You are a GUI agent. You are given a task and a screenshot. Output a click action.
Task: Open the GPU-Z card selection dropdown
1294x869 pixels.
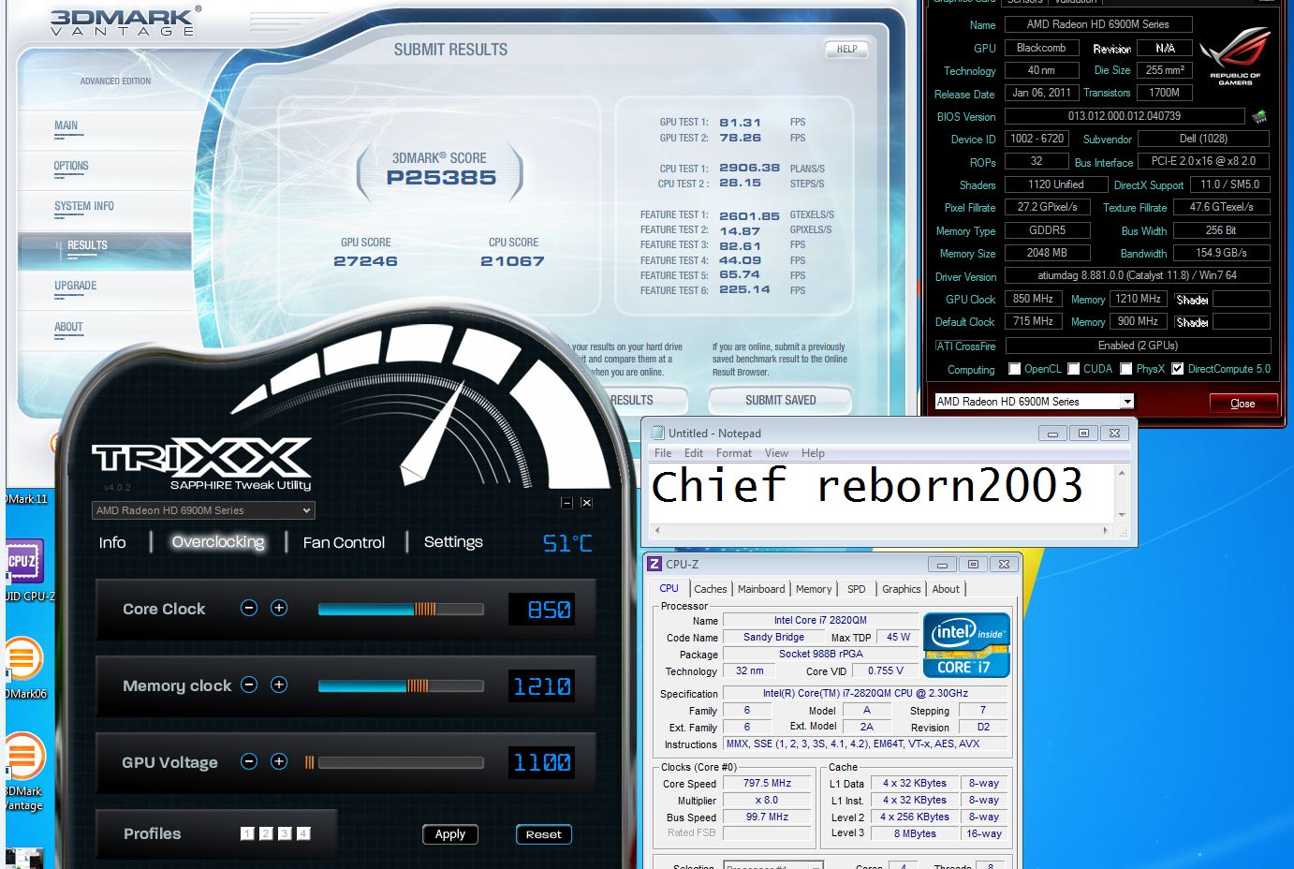pos(1035,402)
